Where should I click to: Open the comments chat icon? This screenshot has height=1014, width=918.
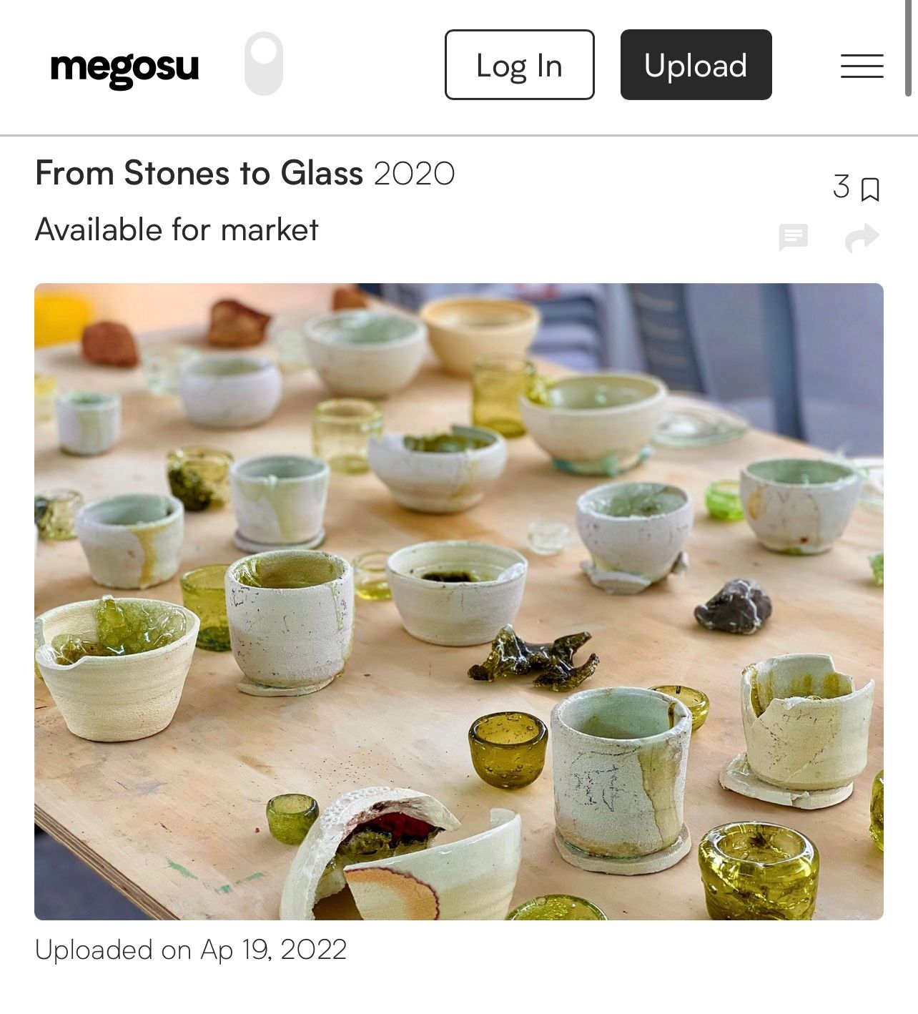click(x=793, y=237)
